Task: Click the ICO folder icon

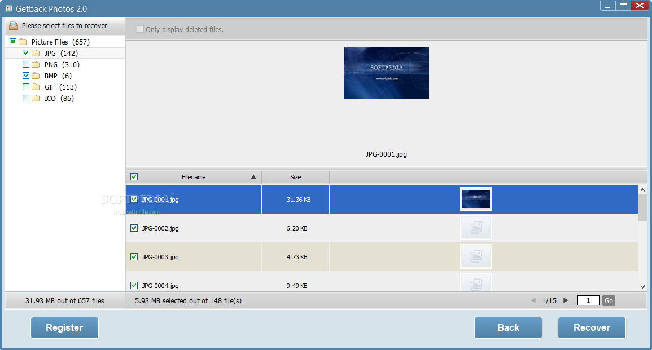Action: (36, 98)
